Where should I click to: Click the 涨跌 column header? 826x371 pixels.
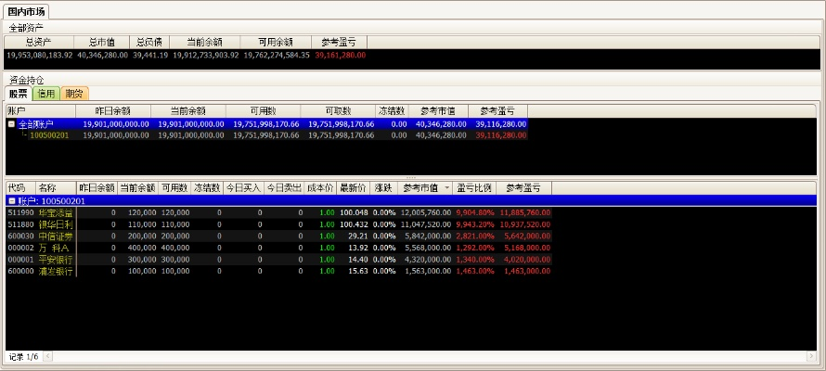pos(383,188)
